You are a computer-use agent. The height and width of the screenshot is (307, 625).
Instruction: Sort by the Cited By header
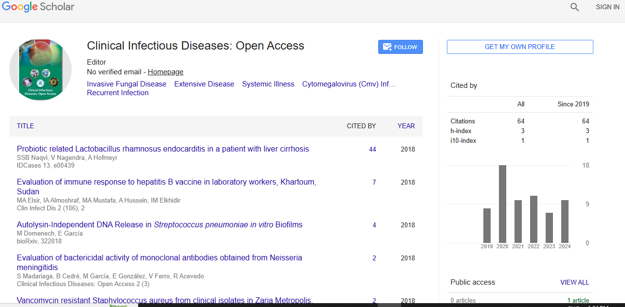tap(361, 126)
